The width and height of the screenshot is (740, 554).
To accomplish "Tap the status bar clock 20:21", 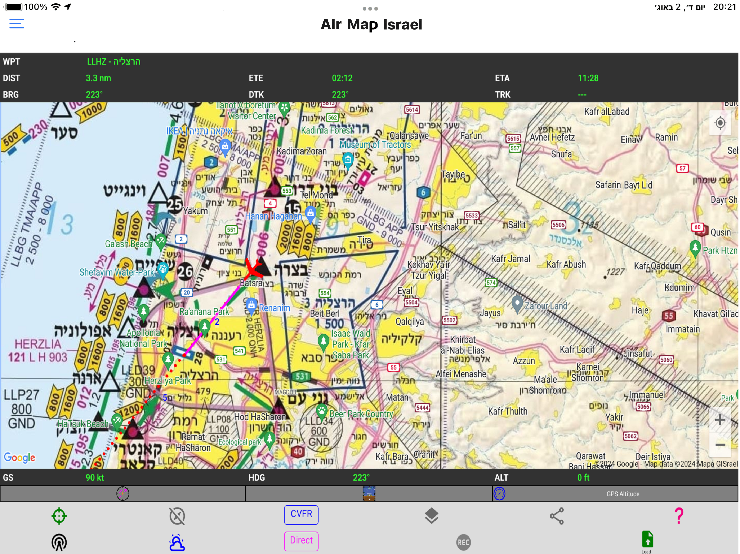I will (724, 7).
